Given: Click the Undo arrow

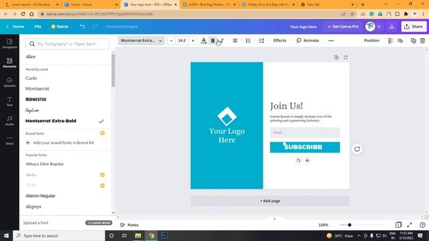Looking at the screenshot, I should 82,27.
